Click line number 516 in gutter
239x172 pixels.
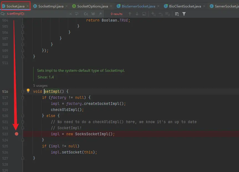(x=5, y=92)
